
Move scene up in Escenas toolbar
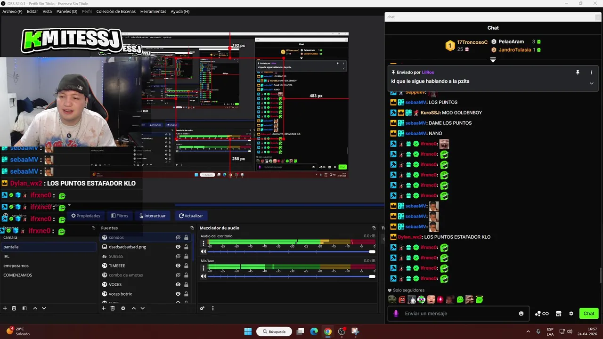tap(35, 308)
